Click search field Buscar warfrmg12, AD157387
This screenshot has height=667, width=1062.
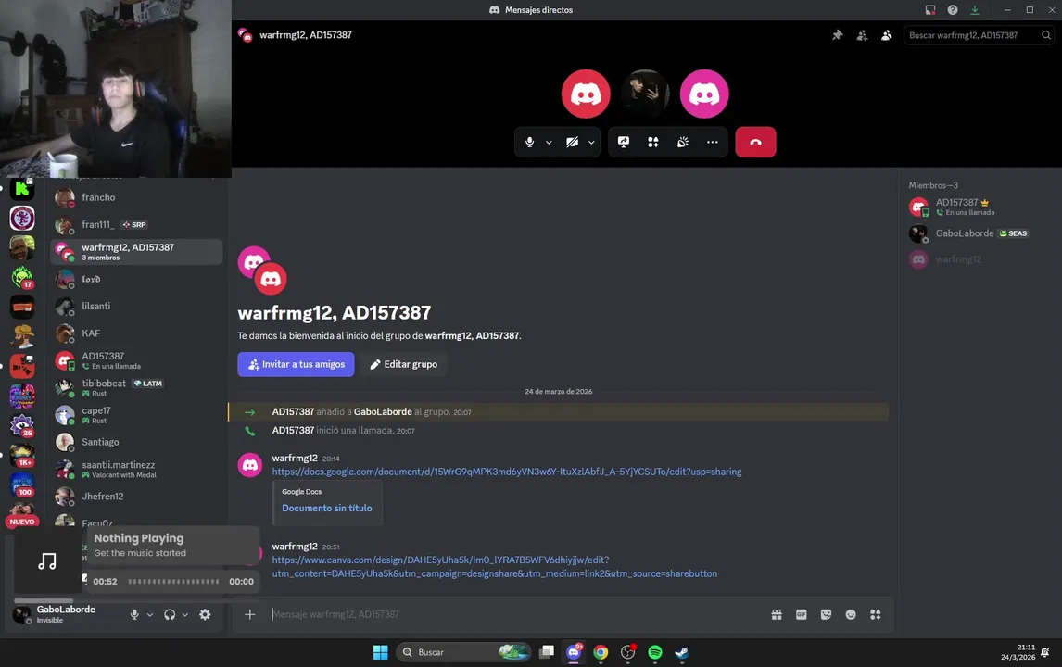979,35
